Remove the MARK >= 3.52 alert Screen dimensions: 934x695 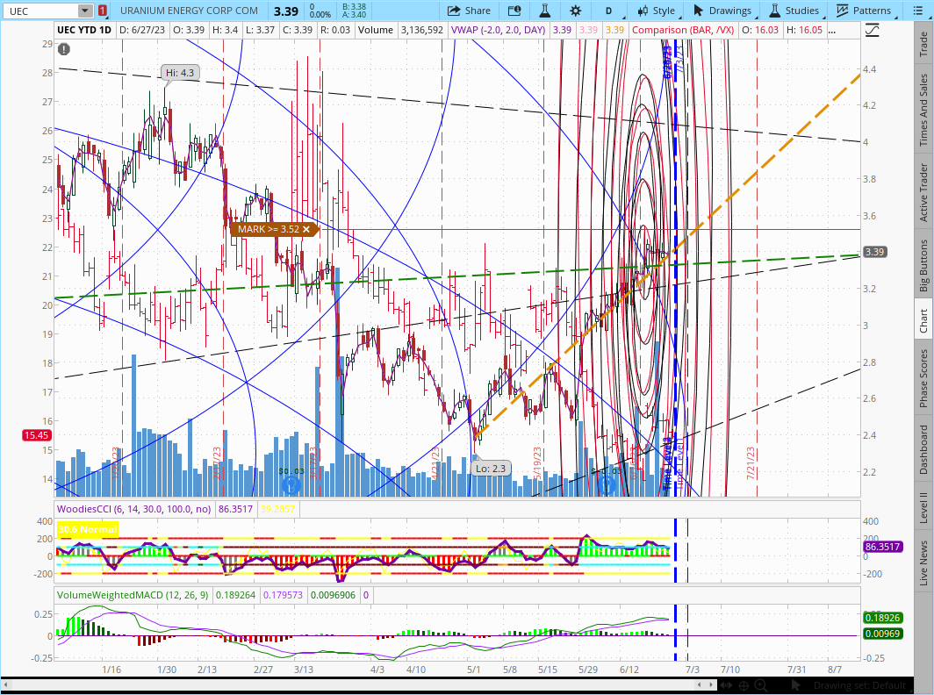(x=306, y=229)
